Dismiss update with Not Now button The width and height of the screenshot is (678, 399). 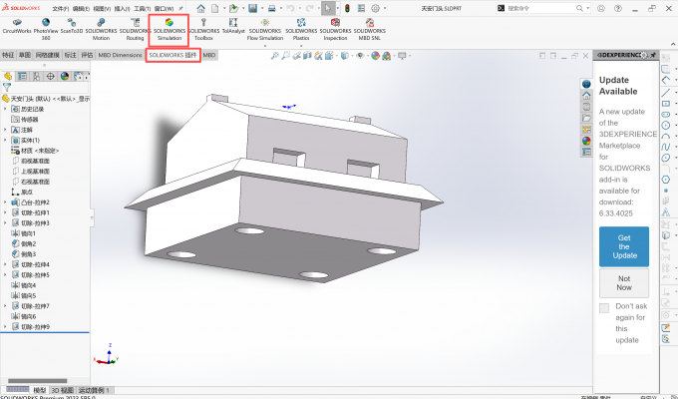coord(623,282)
